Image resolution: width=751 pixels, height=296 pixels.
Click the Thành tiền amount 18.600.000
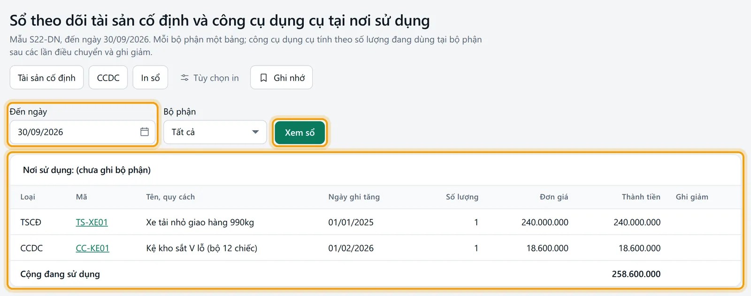pos(639,248)
